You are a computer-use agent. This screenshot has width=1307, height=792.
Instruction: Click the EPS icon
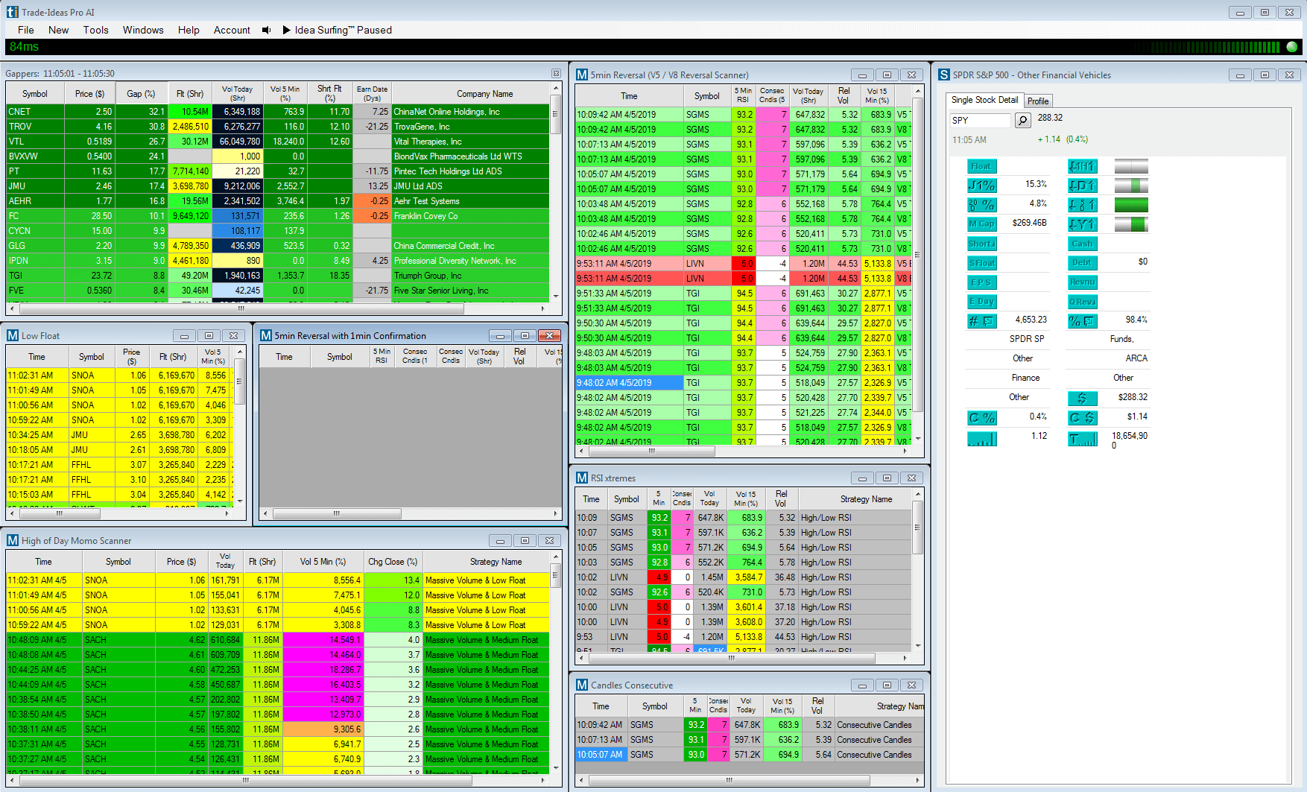(x=981, y=282)
